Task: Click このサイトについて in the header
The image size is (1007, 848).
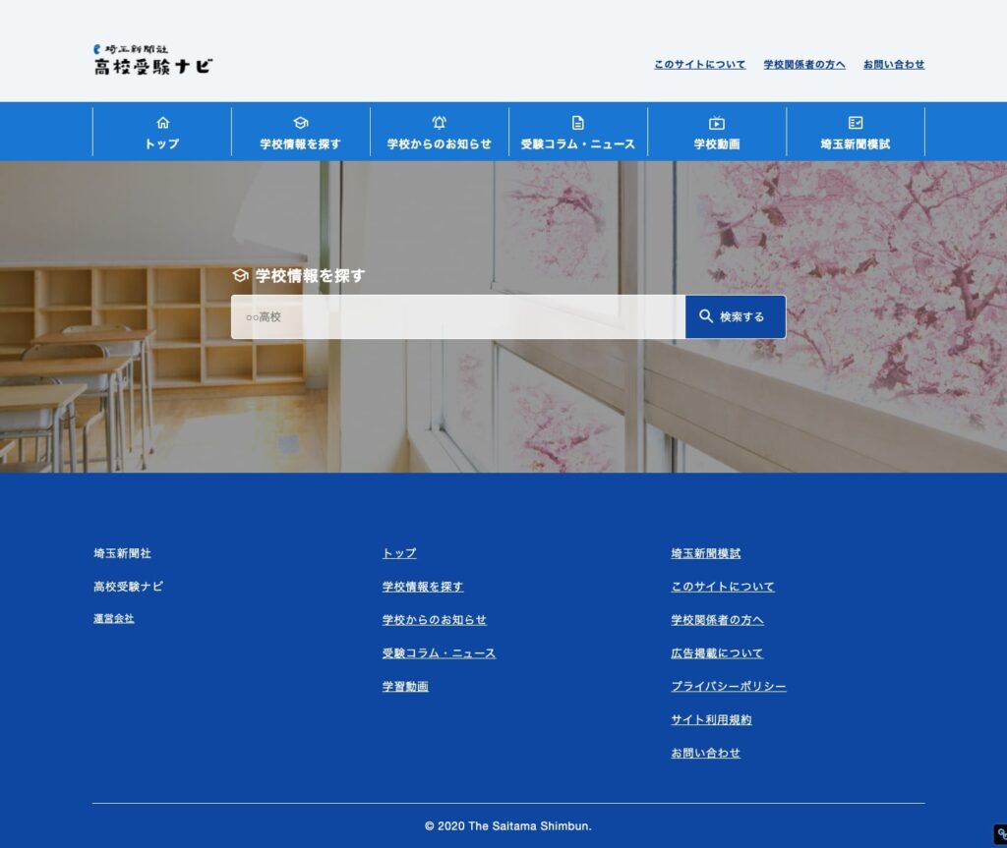Action: click(698, 64)
